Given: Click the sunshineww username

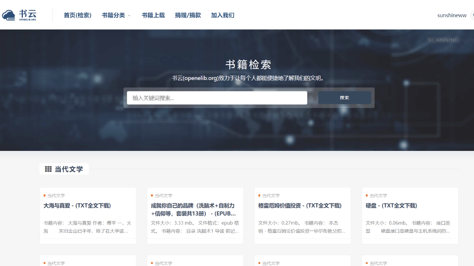Looking at the screenshot, I should (x=451, y=15).
